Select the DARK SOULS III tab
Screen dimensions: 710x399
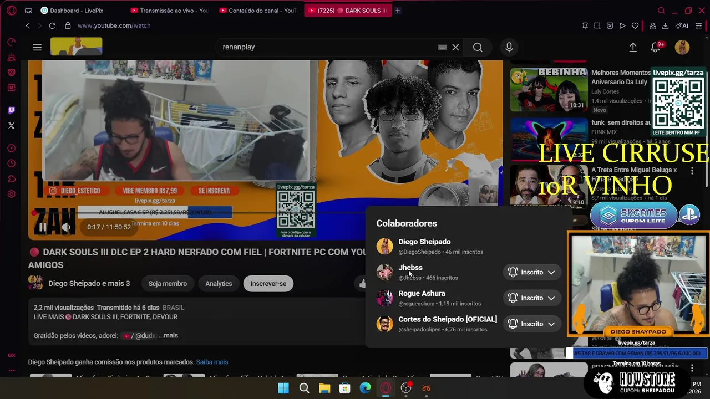pyautogui.click(x=348, y=11)
